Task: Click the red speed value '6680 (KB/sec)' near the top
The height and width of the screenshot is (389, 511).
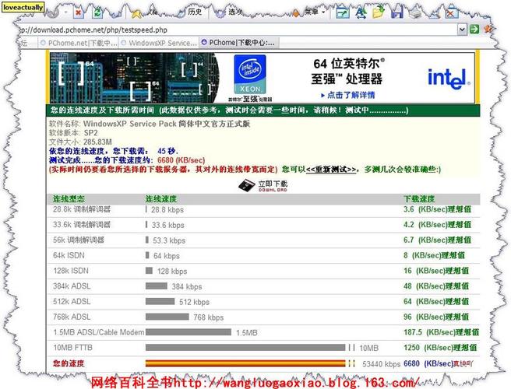Action: 181,160
